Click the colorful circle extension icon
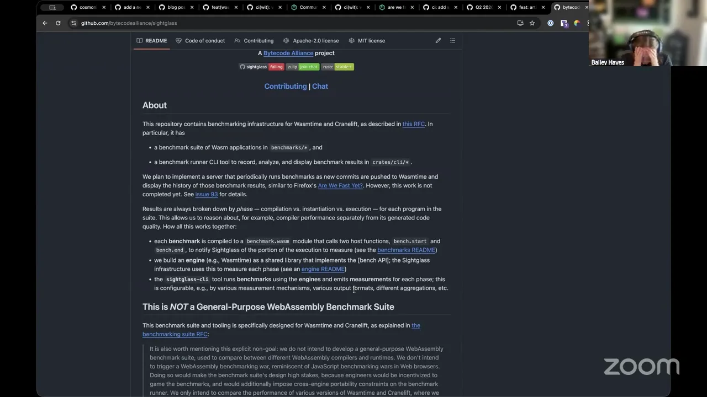Viewport: 707px width, 397px height. click(577, 23)
